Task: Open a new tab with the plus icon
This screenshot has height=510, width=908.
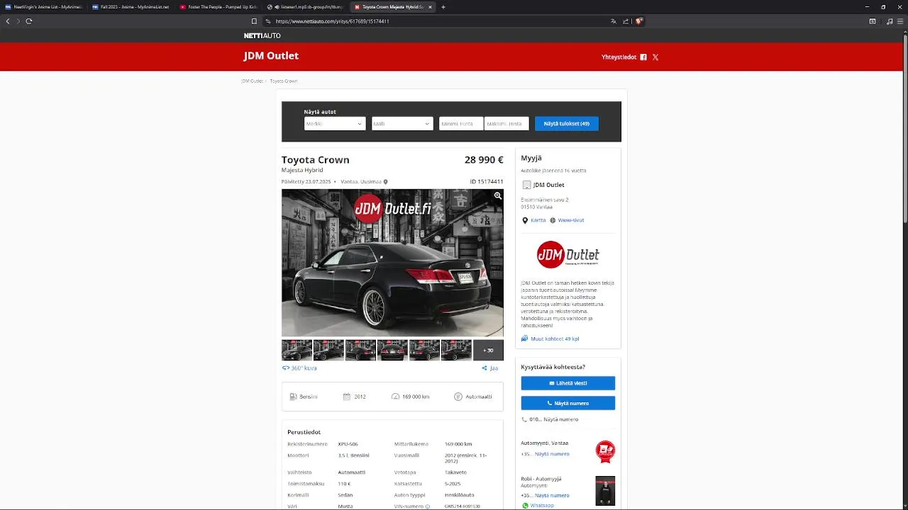Action: (443, 7)
